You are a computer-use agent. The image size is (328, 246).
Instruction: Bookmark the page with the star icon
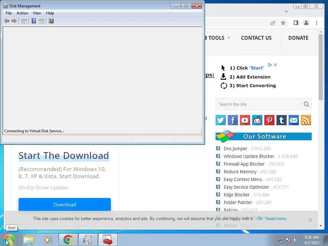(x=283, y=23)
